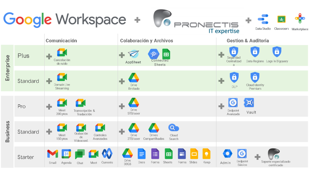The image size is (309, 170).
Task: Open the Endpoint Avanzado icon
Action: pos(233,103)
